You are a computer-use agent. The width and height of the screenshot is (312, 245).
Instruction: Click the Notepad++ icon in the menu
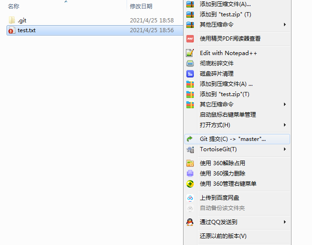click(x=190, y=53)
